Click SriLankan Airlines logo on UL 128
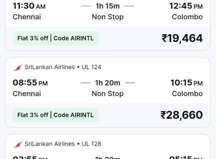The image size is (216, 159). (x=17, y=144)
